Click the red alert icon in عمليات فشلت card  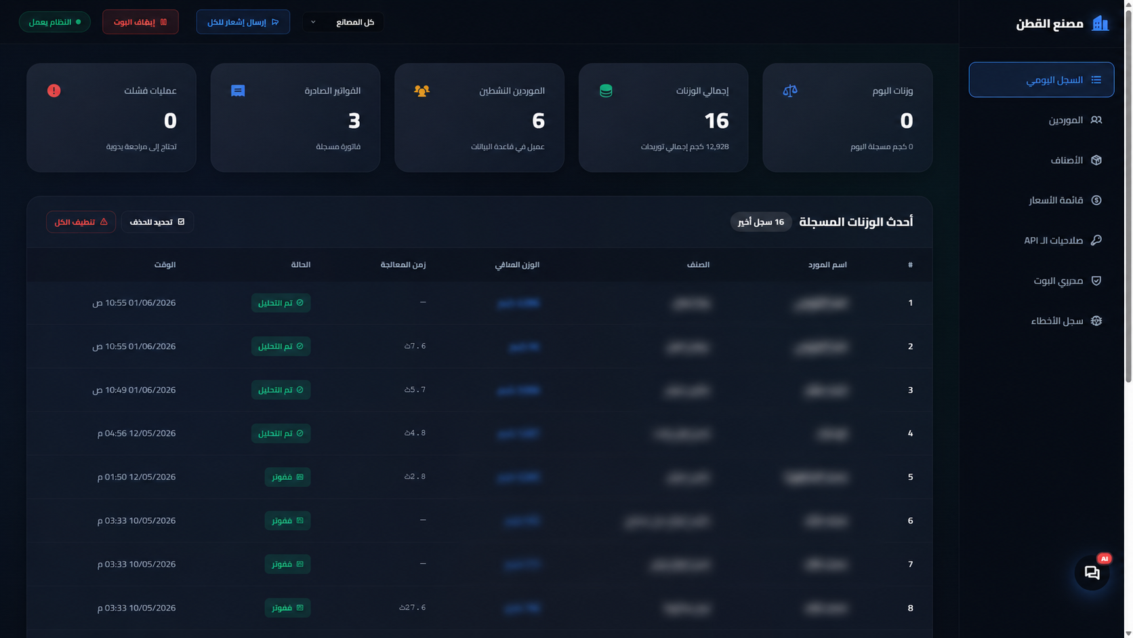point(54,91)
